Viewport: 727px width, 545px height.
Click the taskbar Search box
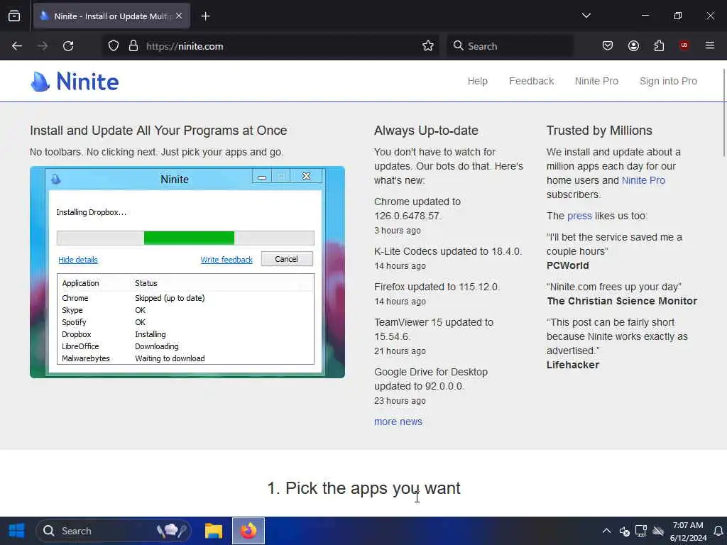pyautogui.click(x=114, y=531)
